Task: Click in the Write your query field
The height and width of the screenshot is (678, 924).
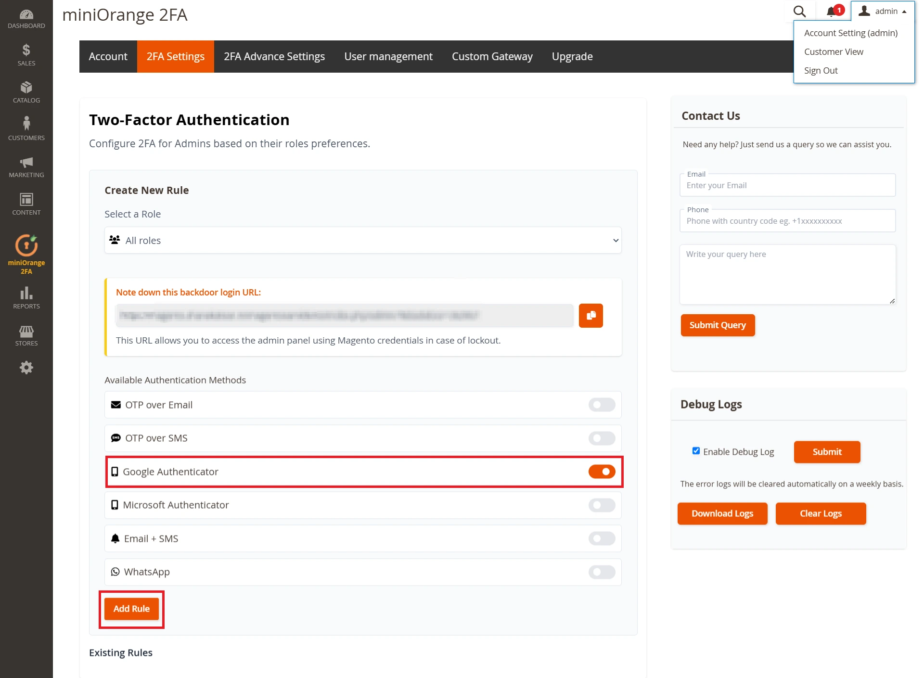Action: coord(787,274)
